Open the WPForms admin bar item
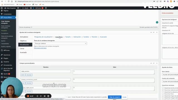The height and width of the screenshot is (100, 178). 39,8
